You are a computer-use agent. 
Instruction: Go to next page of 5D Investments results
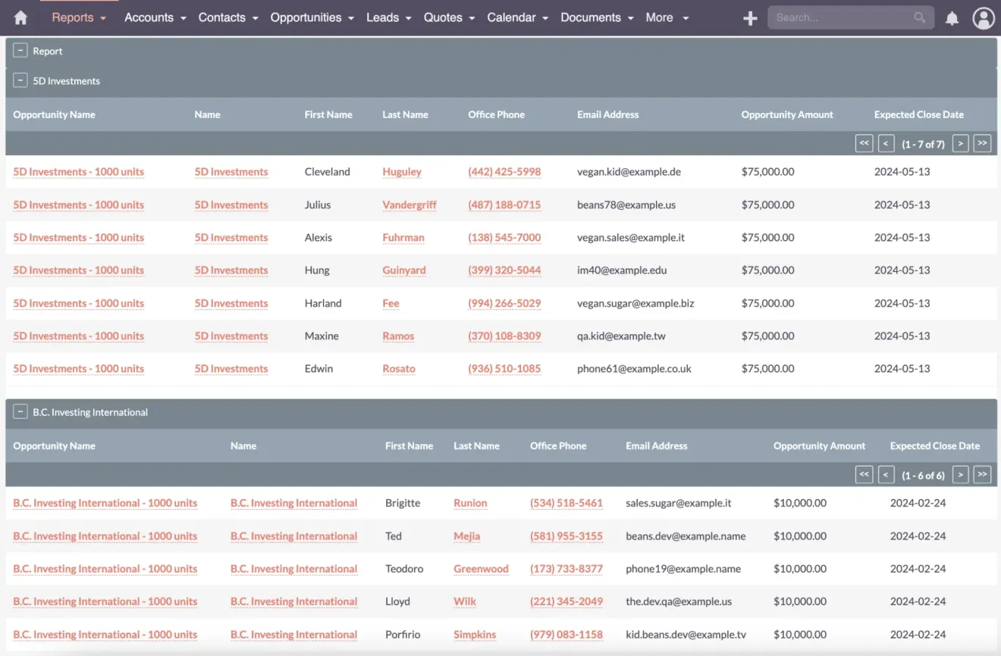tap(960, 142)
